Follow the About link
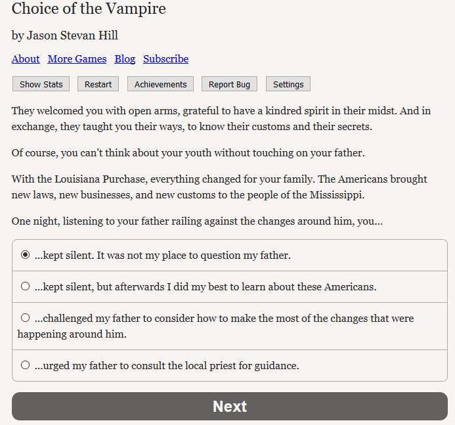This screenshot has width=455, height=425. [x=26, y=59]
